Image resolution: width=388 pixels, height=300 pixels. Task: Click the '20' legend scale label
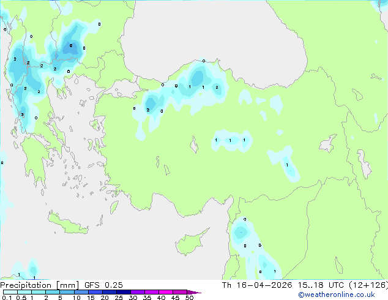pyautogui.click(x=105, y=298)
